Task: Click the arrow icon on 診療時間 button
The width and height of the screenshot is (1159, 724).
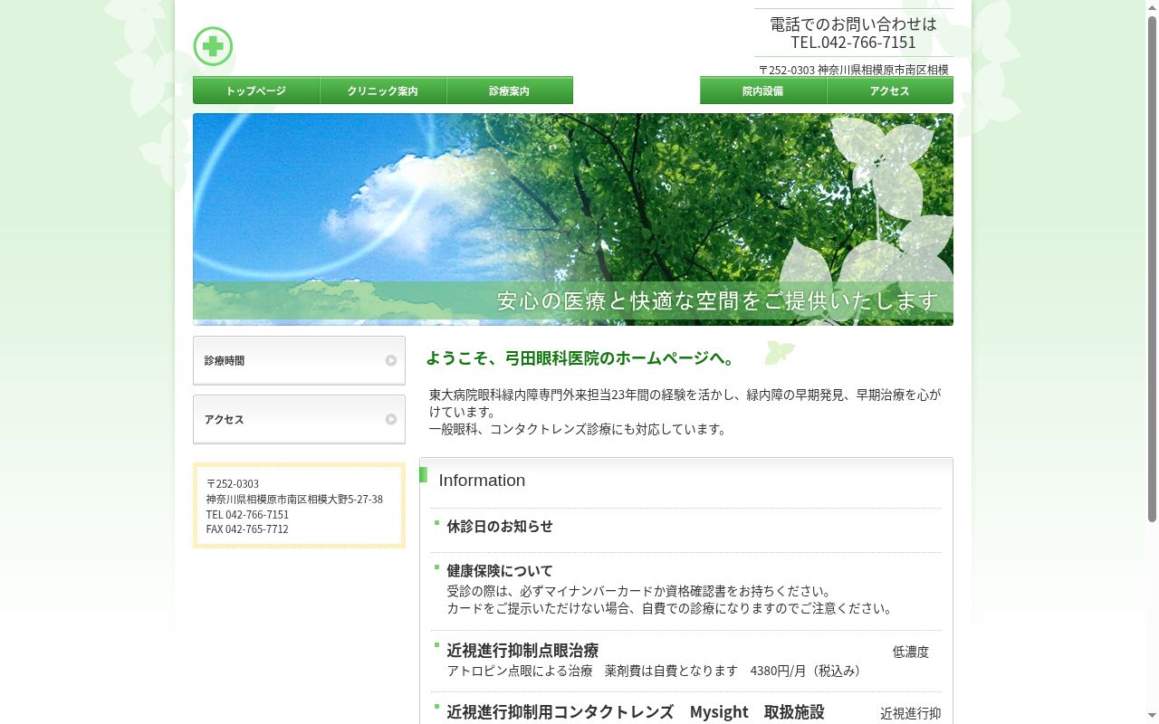Action: click(391, 360)
